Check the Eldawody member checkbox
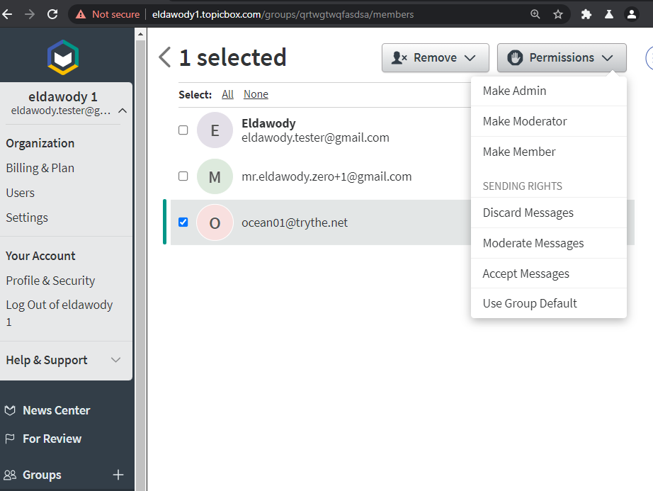The image size is (653, 491). click(183, 130)
